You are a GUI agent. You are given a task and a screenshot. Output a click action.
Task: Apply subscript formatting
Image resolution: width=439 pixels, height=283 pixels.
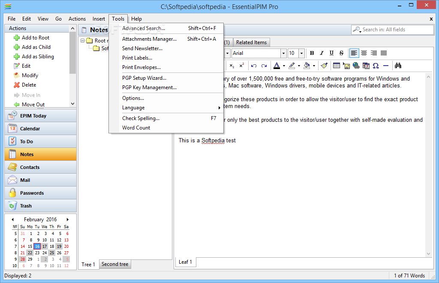(x=232, y=66)
